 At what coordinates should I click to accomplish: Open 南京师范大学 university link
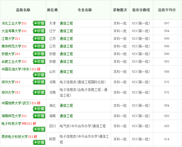(x=11, y=46)
